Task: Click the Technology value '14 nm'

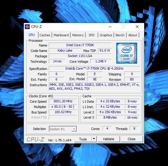Action: coord(57,61)
